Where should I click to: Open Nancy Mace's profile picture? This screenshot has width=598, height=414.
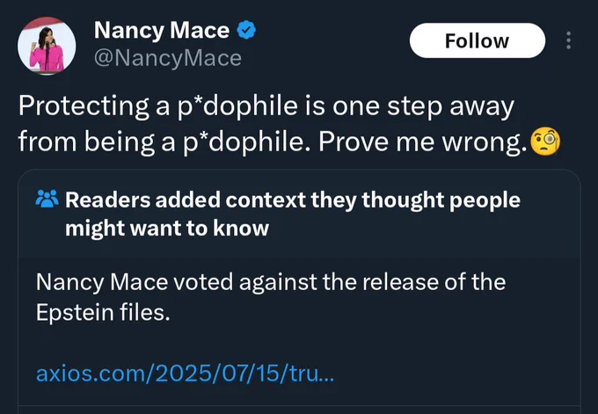tap(47, 44)
